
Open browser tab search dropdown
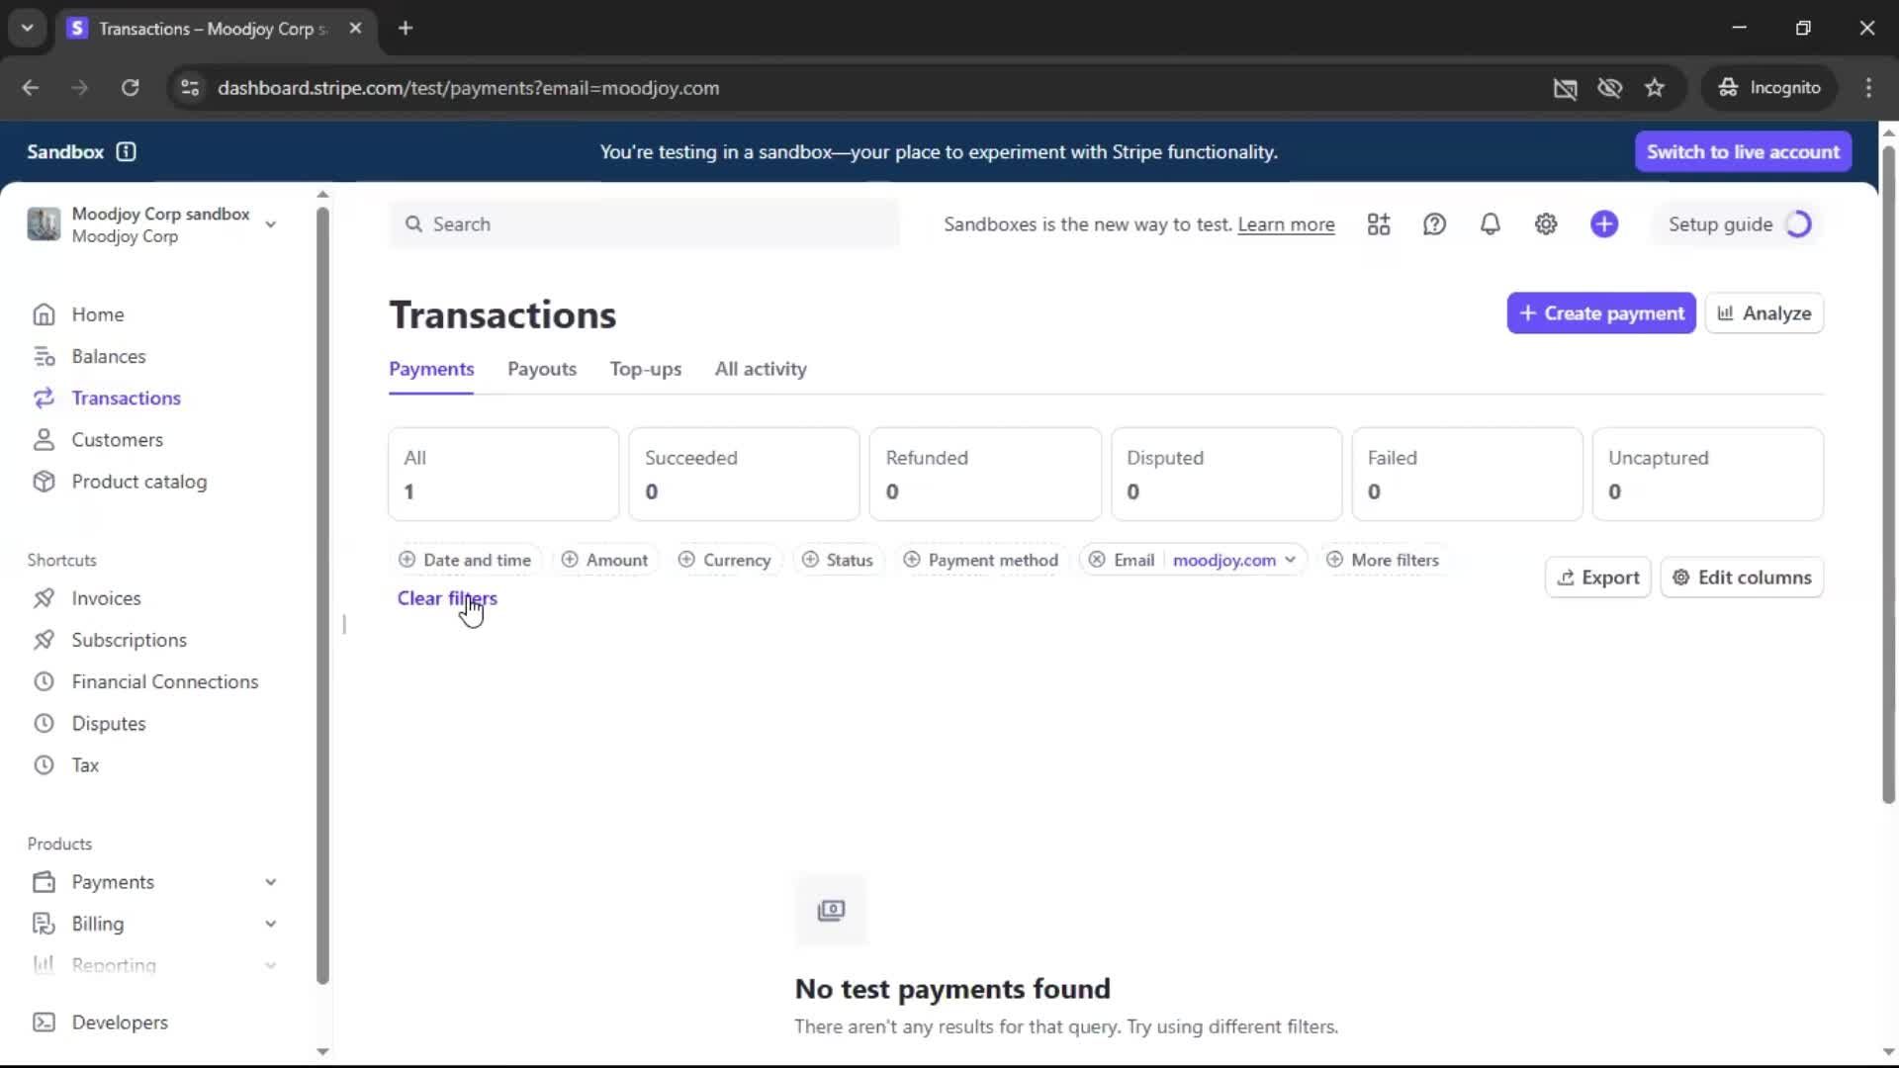point(28,28)
